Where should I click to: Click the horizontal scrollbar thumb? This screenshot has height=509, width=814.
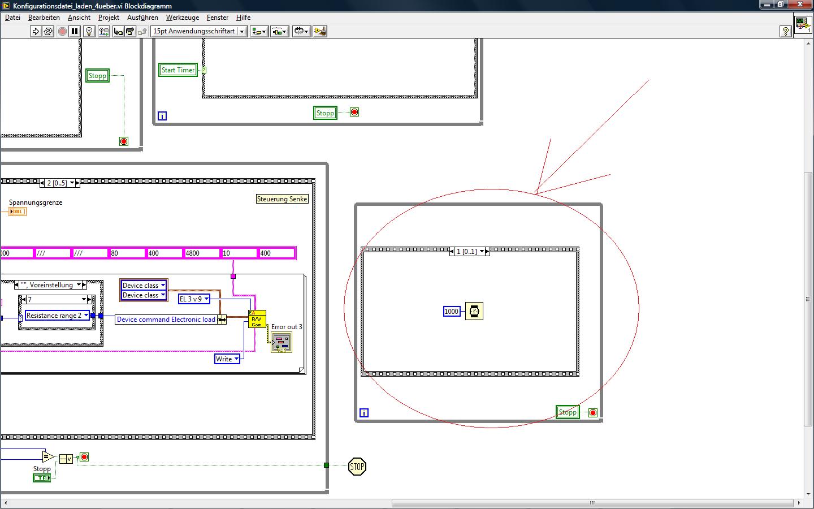tap(592, 503)
